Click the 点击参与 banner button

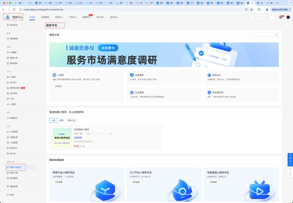click(x=108, y=48)
